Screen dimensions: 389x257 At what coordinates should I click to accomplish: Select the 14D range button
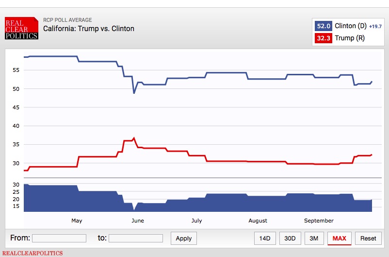pos(265,238)
